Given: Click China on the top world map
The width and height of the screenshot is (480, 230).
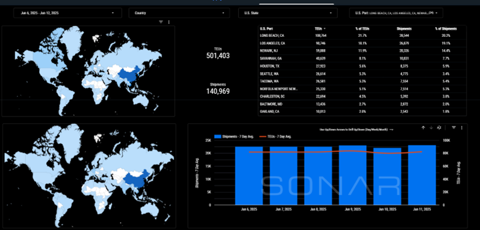Looking at the screenshot, I should click(x=129, y=75).
